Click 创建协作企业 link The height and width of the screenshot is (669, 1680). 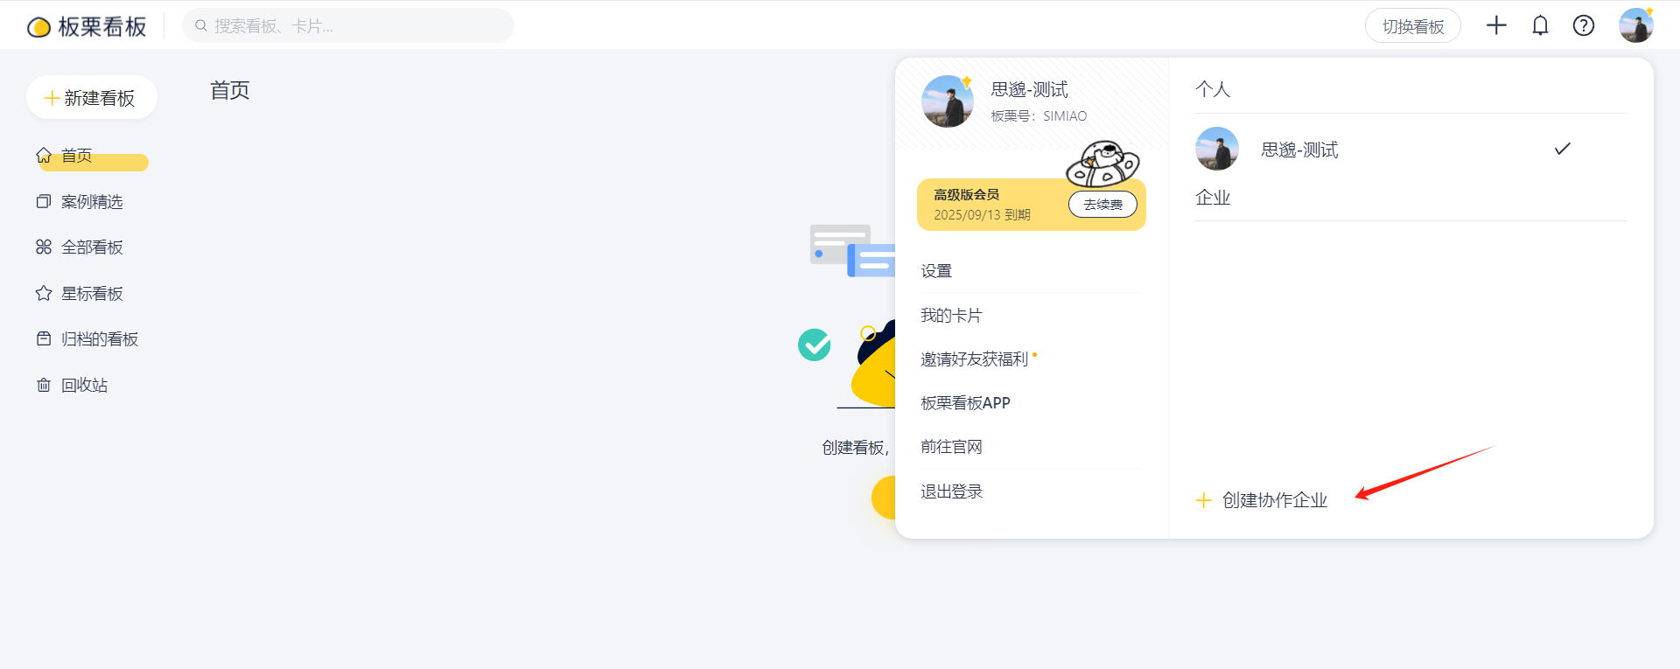[1273, 500]
